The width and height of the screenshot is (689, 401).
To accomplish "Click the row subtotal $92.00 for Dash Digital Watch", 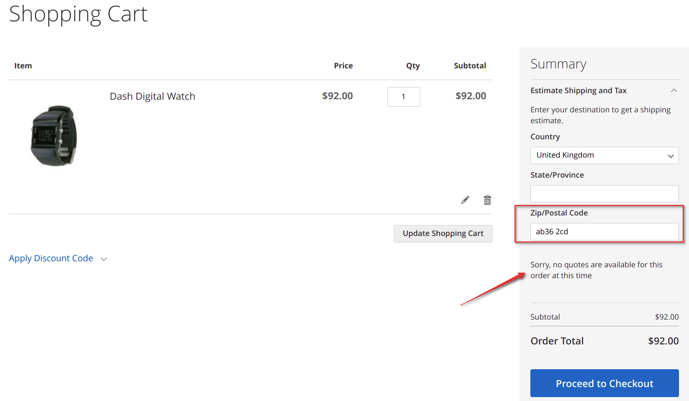I will point(471,96).
